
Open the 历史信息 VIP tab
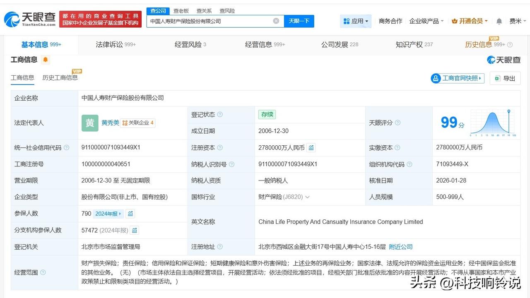coord(484,45)
